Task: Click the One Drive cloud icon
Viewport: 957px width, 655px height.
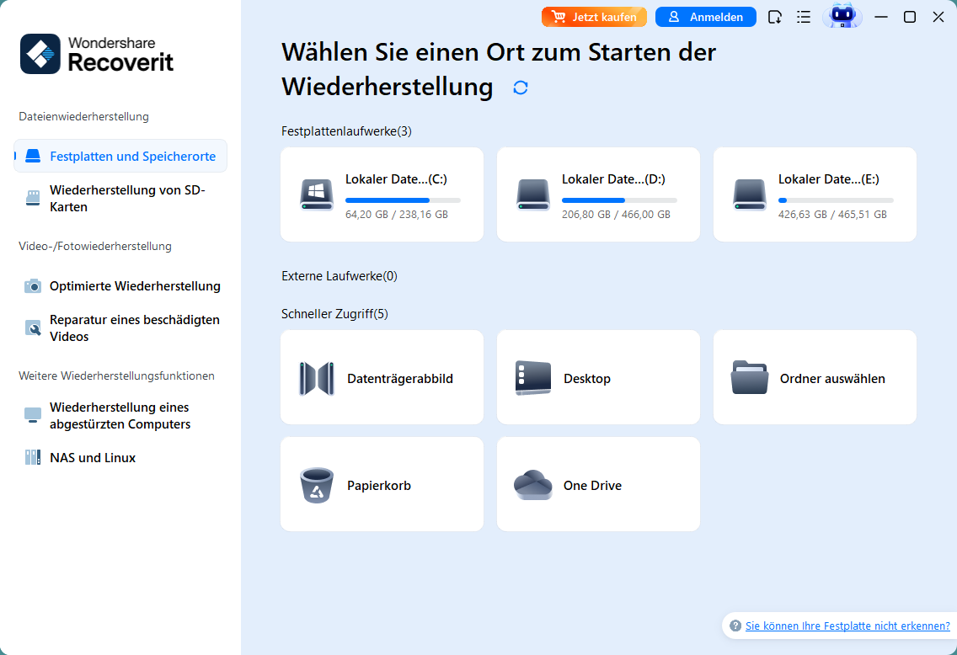Action: tap(532, 486)
